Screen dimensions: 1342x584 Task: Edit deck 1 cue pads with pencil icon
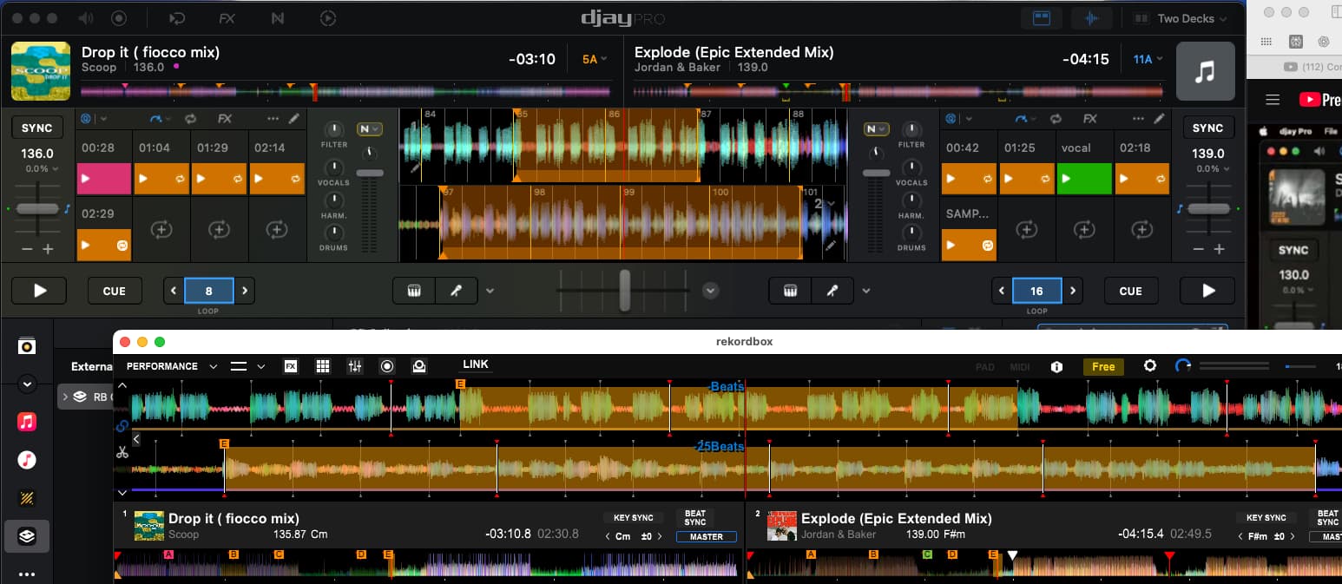pos(294,119)
